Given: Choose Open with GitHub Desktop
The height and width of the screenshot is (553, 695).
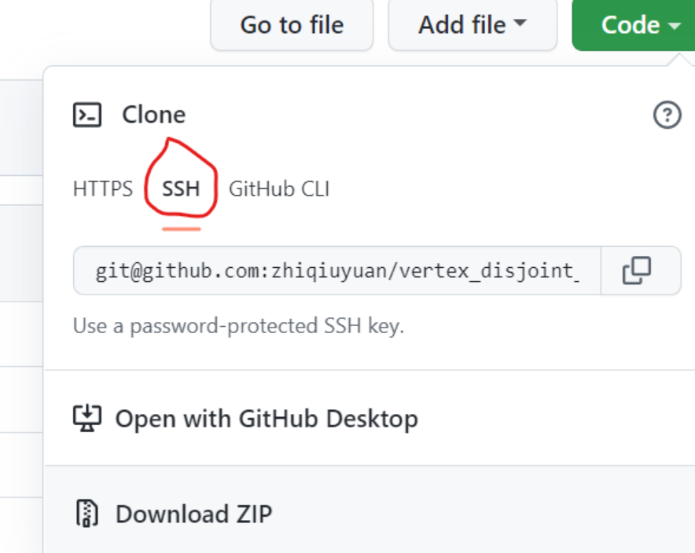Looking at the screenshot, I should [x=266, y=419].
